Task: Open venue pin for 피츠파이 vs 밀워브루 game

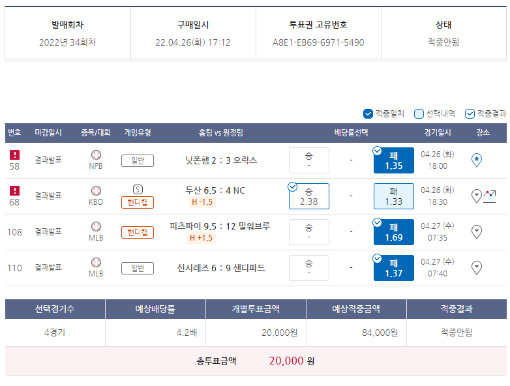Action: tap(477, 232)
